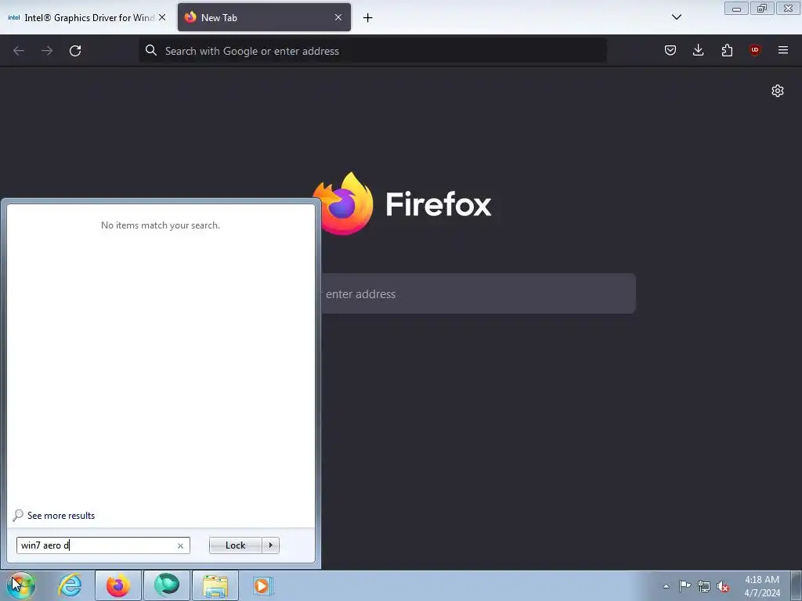Open the green globe browser on taskbar

click(167, 585)
